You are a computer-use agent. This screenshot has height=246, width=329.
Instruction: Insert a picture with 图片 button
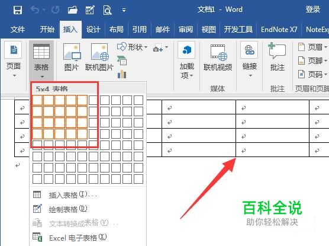click(72, 57)
